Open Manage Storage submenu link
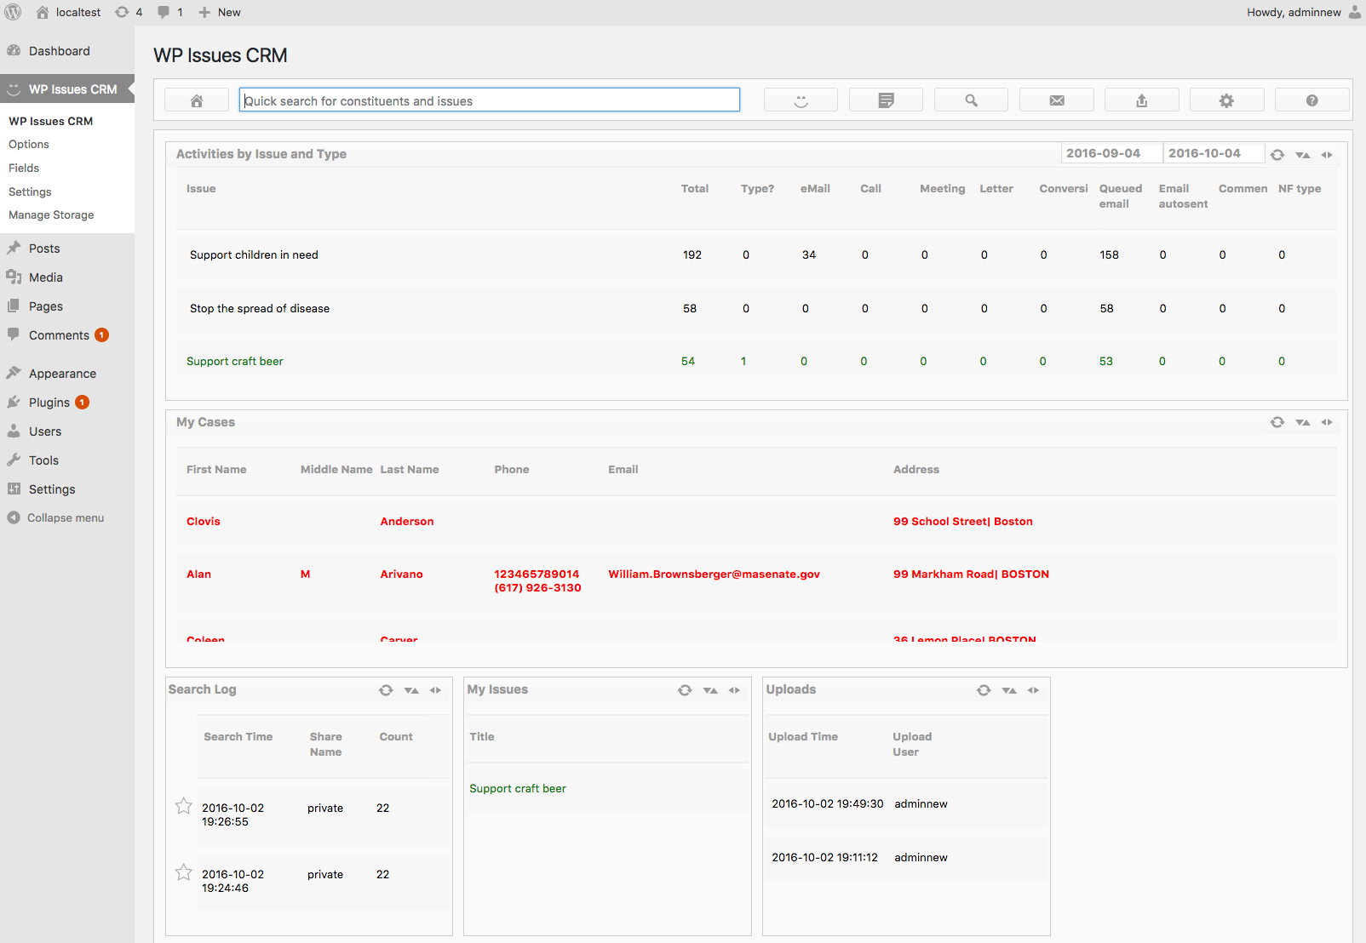The image size is (1366, 943). [x=51, y=215]
